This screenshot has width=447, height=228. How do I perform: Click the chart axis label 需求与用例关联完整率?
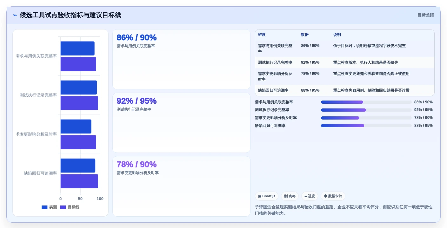click(x=37, y=56)
